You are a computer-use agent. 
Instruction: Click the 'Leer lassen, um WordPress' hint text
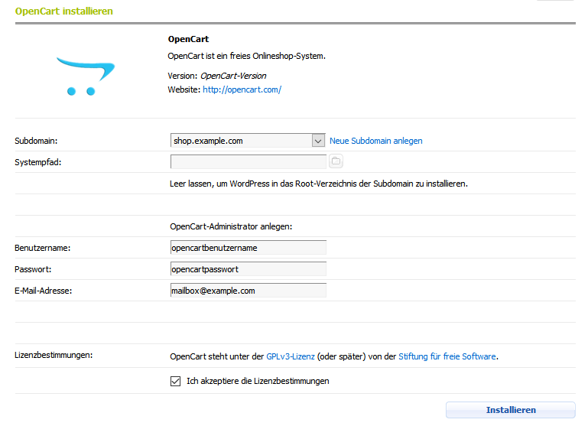tap(319, 184)
